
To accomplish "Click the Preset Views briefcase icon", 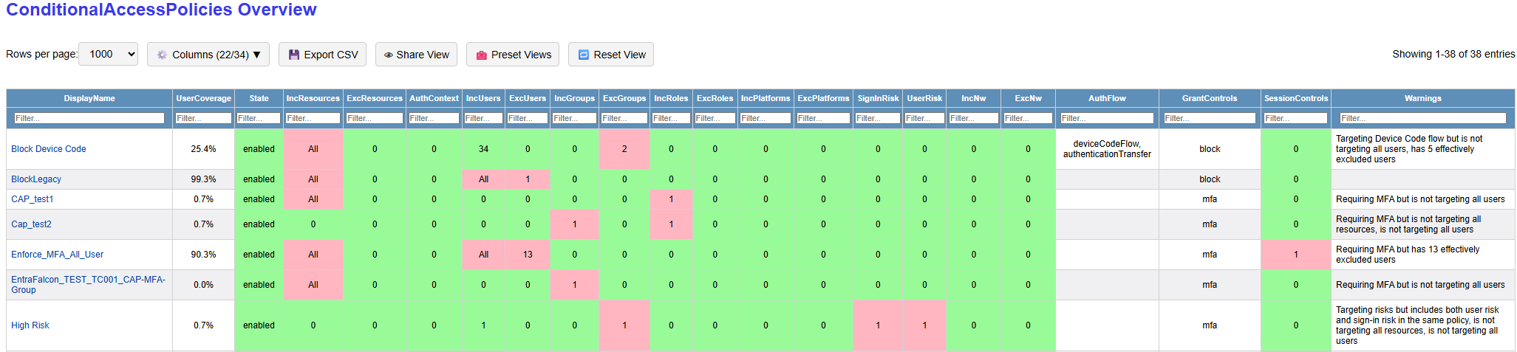I will point(481,55).
